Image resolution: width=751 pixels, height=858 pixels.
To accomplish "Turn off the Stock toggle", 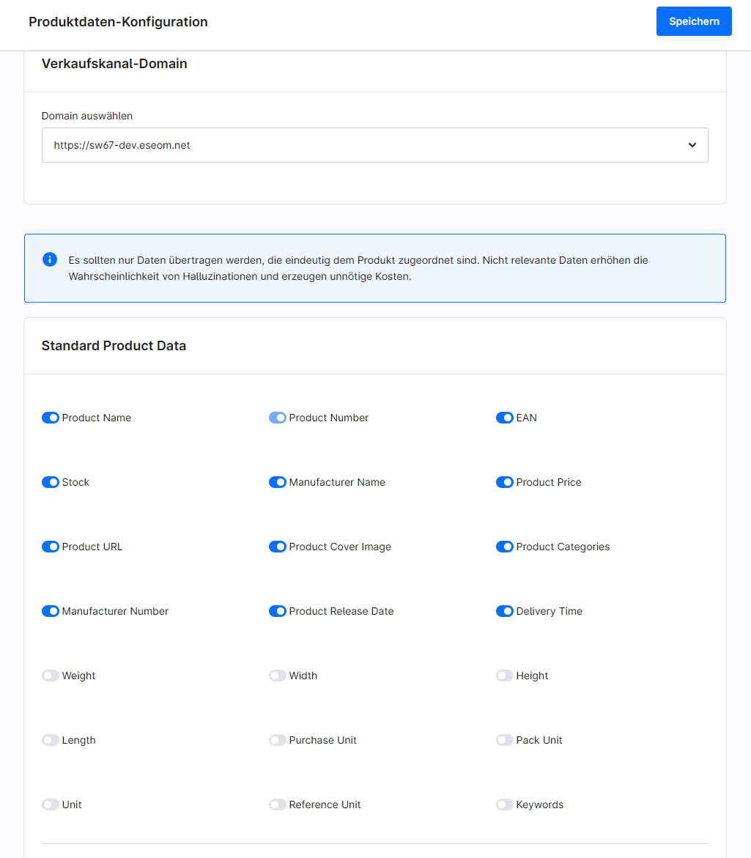I will coord(50,482).
